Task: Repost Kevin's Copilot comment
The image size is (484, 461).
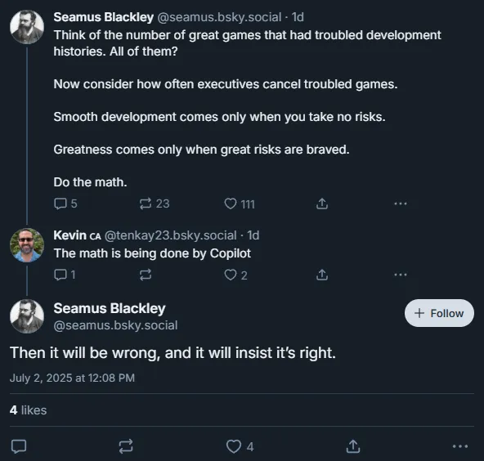Action: tap(146, 275)
